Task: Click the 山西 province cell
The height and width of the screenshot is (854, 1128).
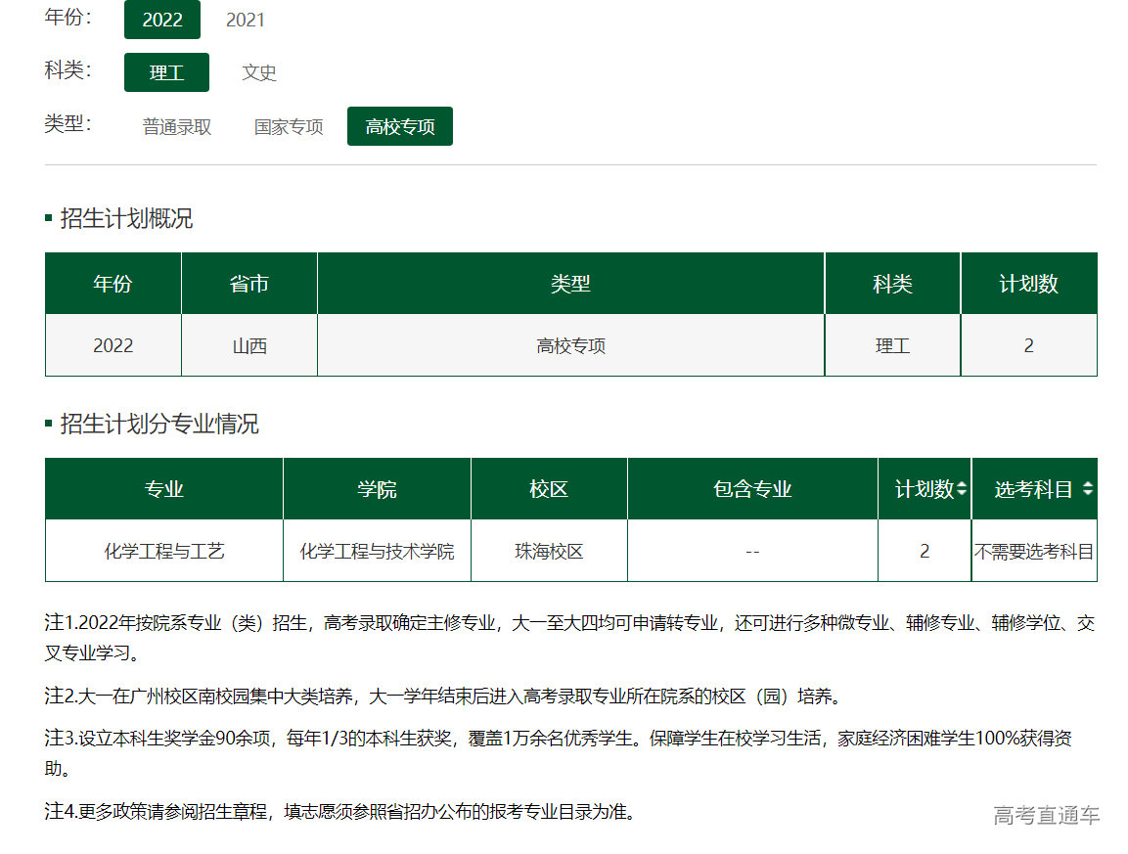Action: click(248, 345)
